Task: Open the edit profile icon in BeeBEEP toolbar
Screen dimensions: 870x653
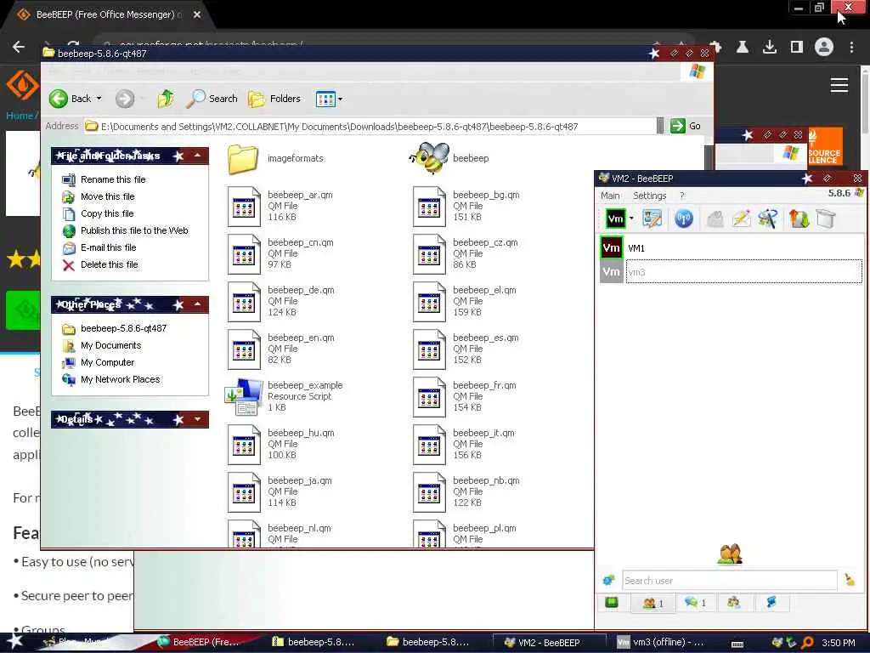Action: click(652, 219)
